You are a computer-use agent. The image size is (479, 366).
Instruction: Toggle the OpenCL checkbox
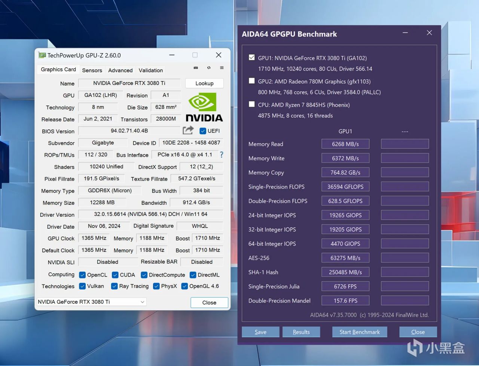(x=82, y=275)
